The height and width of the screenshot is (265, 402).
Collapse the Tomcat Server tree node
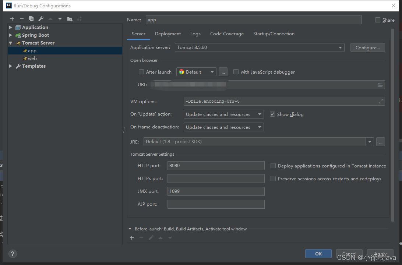pyautogui.click(x=10, y=43)
